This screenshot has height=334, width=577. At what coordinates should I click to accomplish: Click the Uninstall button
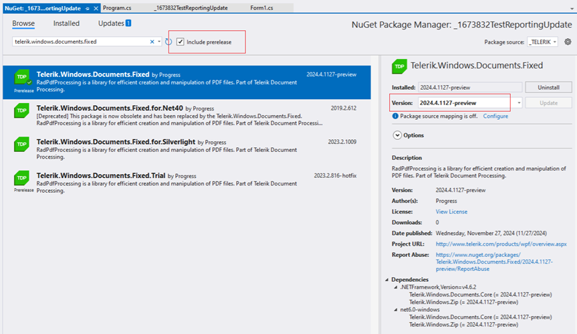pos(548,87)
